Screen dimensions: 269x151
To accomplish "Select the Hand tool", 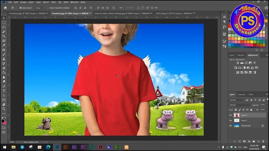I will tap(4, 104).
